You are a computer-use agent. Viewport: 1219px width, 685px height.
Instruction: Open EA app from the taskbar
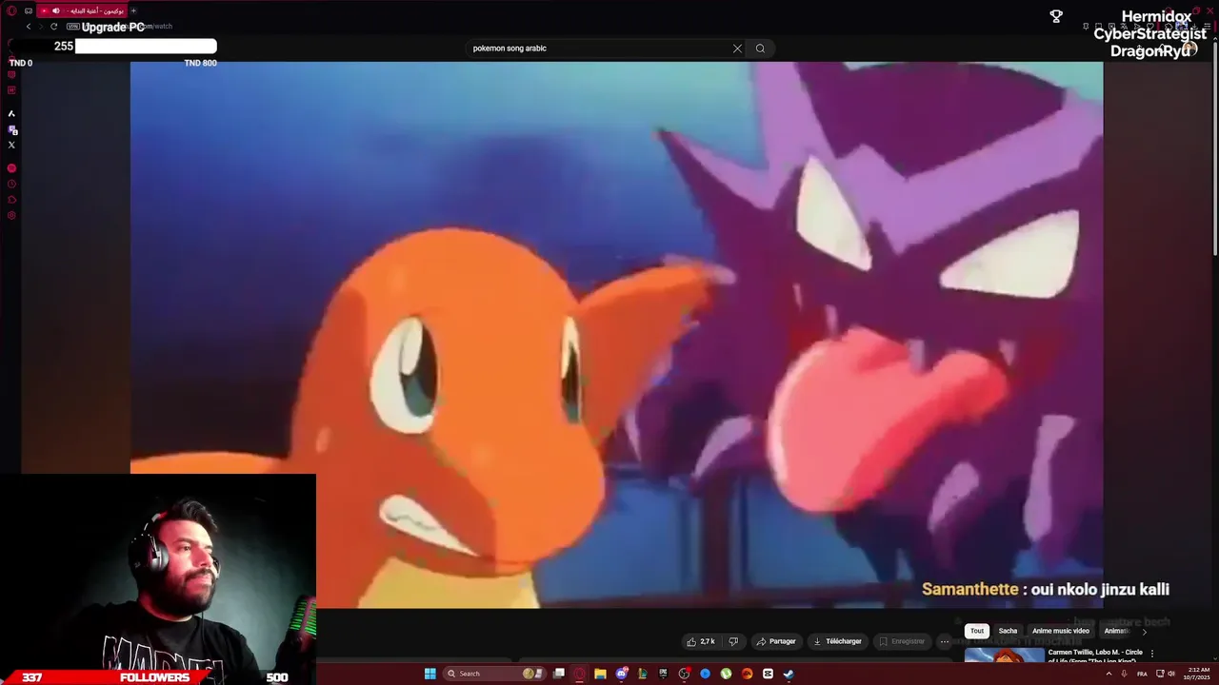(747, 674)
